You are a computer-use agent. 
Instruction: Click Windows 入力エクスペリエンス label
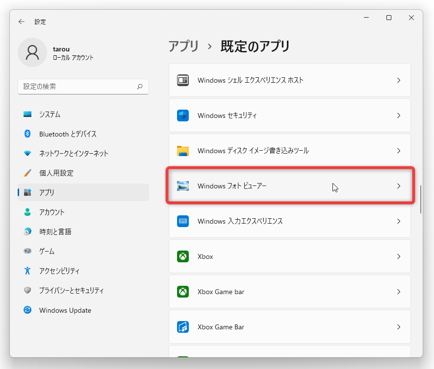(240, 221)
